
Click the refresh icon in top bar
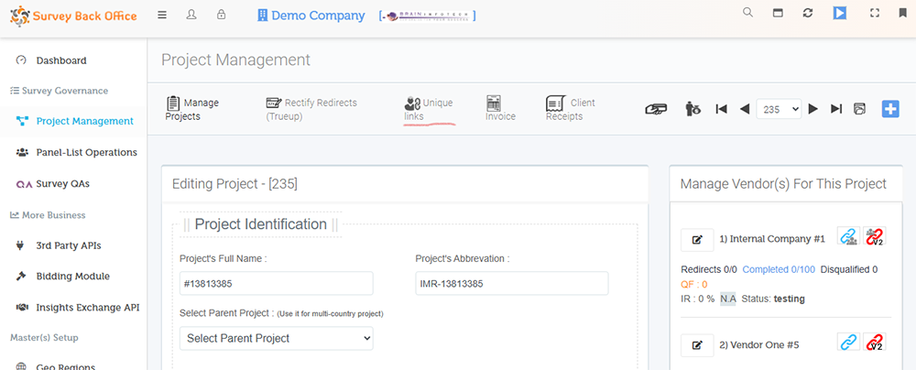(807, 14)
